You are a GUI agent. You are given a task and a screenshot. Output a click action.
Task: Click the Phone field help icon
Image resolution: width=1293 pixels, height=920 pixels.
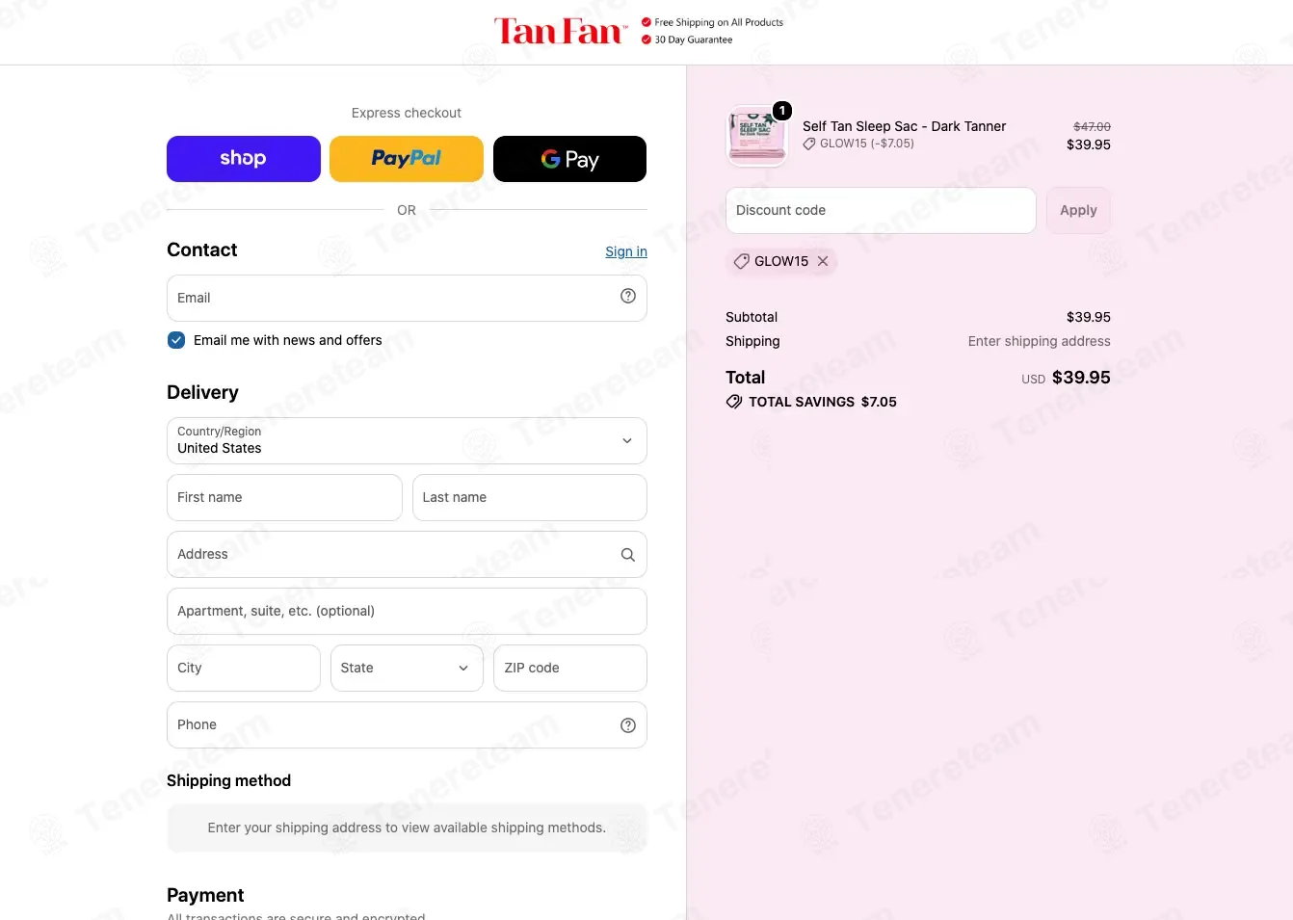click(628, 725)
